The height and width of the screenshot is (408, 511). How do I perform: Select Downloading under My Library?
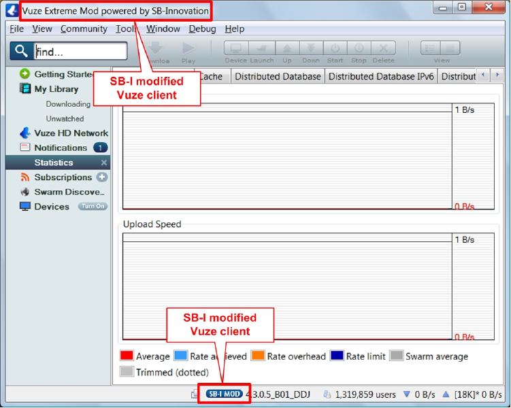[68, 104]
